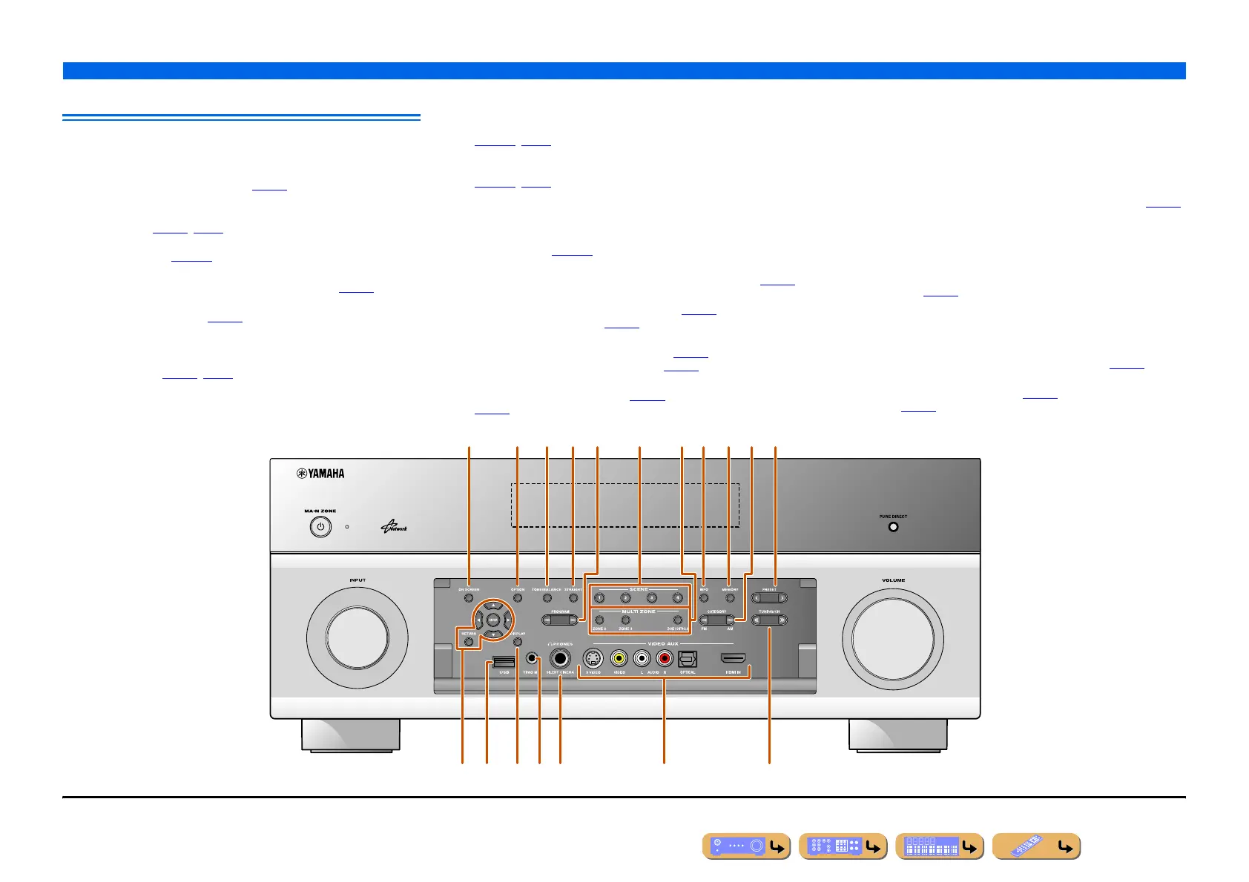The image size is (1249, 882).
Task: Click the PURE DIRECT button
Action: [x=893, y=527]
